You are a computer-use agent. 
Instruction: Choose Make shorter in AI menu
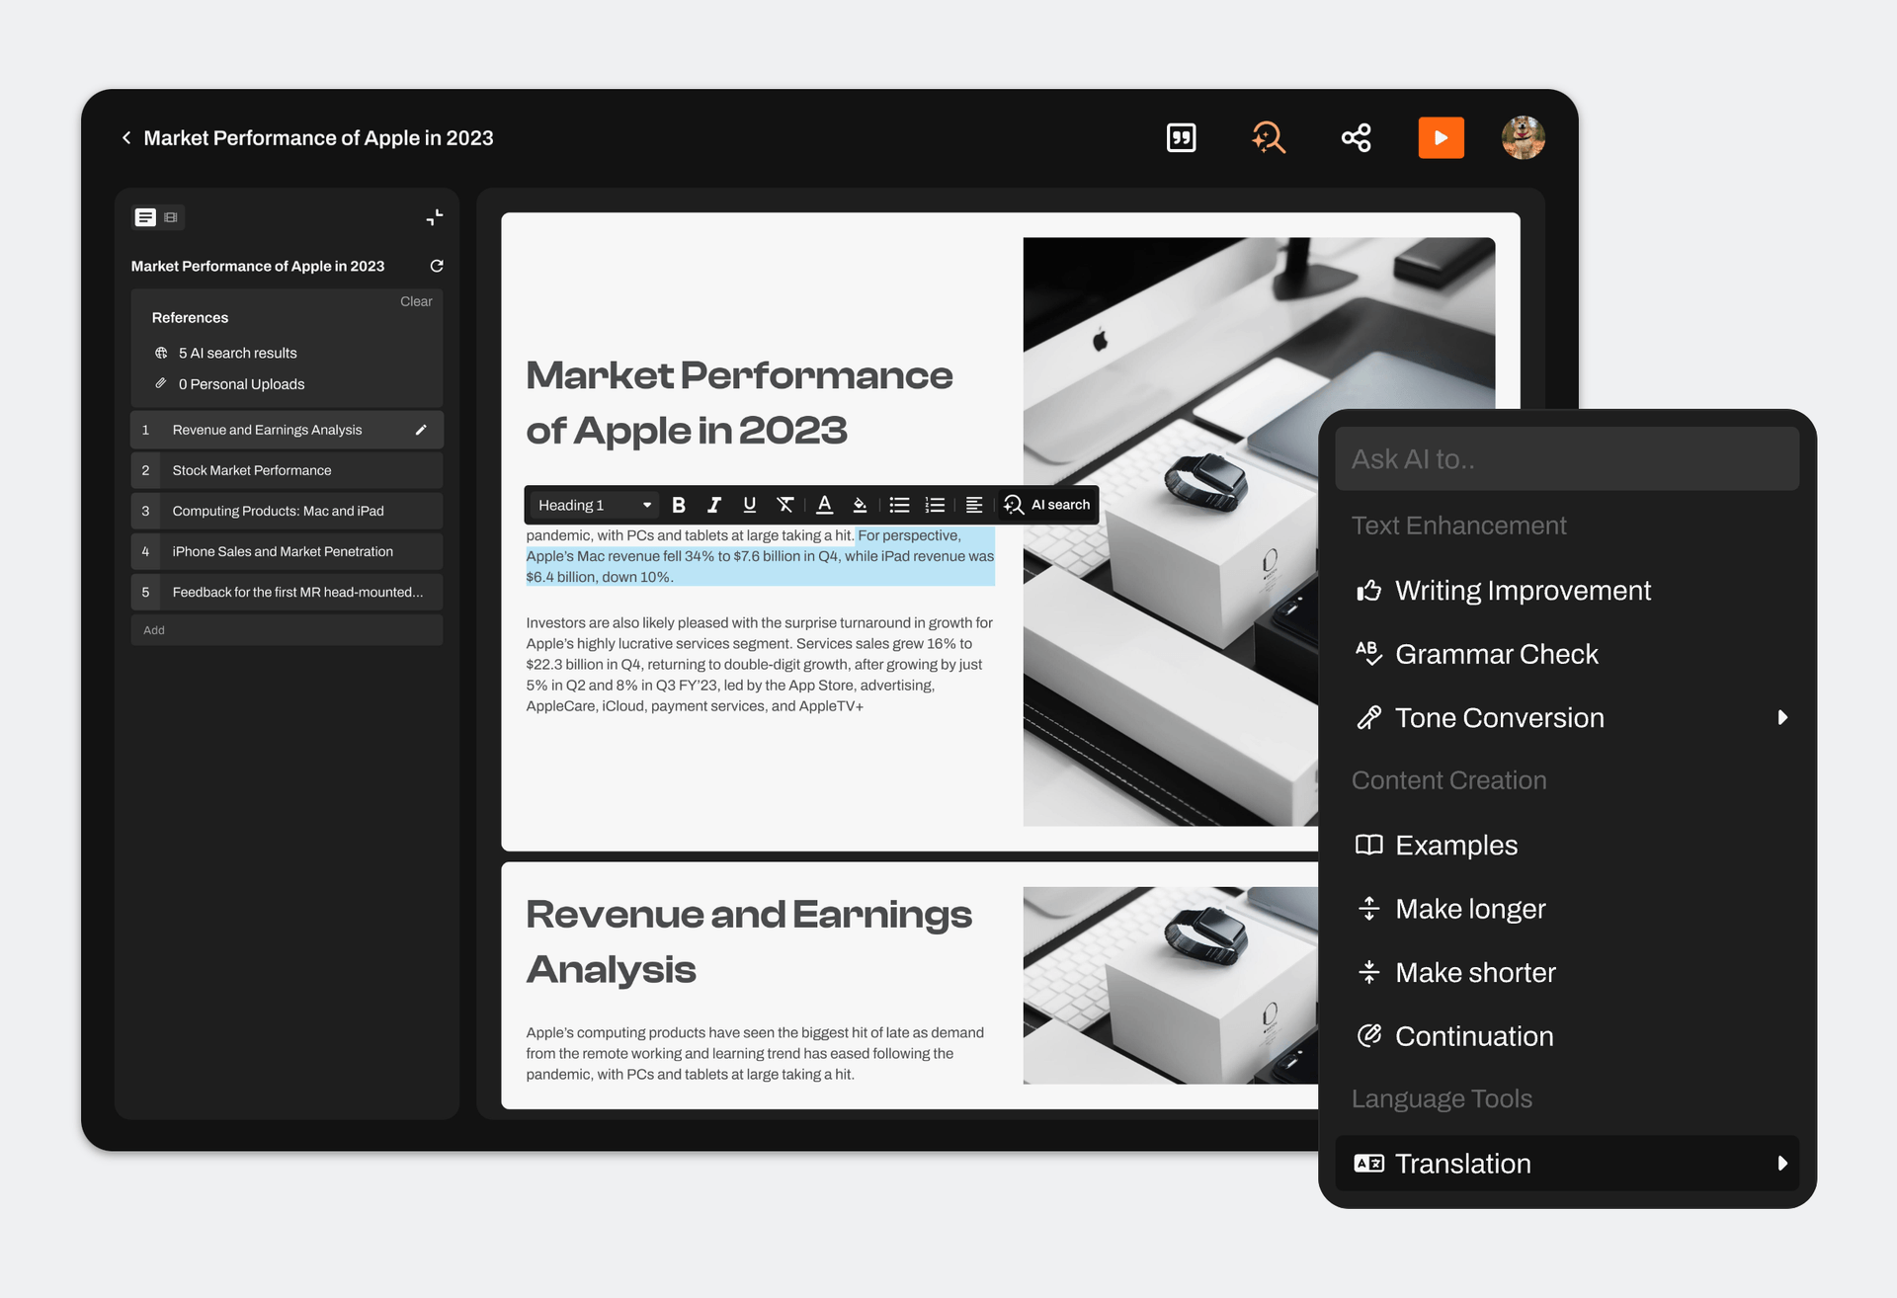click(x=1475, y=972)
